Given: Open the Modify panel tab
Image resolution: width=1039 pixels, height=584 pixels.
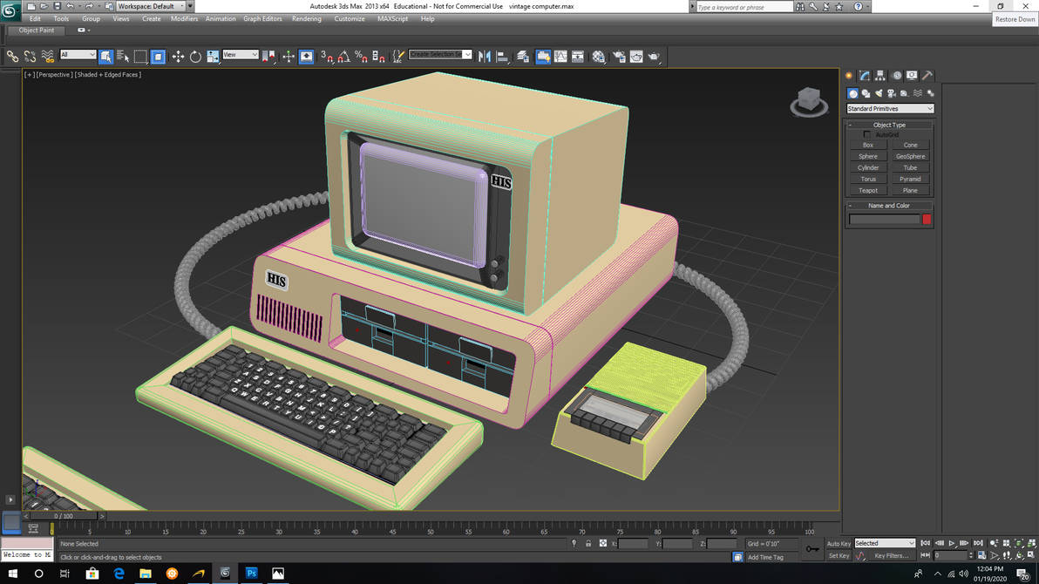Looking at the screenshot, I should (x=865, y=76).
